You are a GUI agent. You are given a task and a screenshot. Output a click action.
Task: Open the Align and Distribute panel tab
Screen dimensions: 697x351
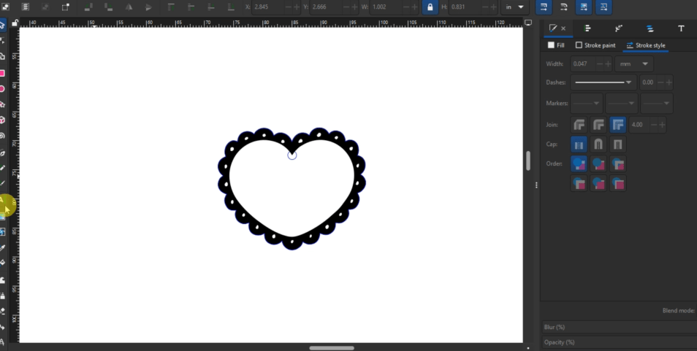[587, 28]
